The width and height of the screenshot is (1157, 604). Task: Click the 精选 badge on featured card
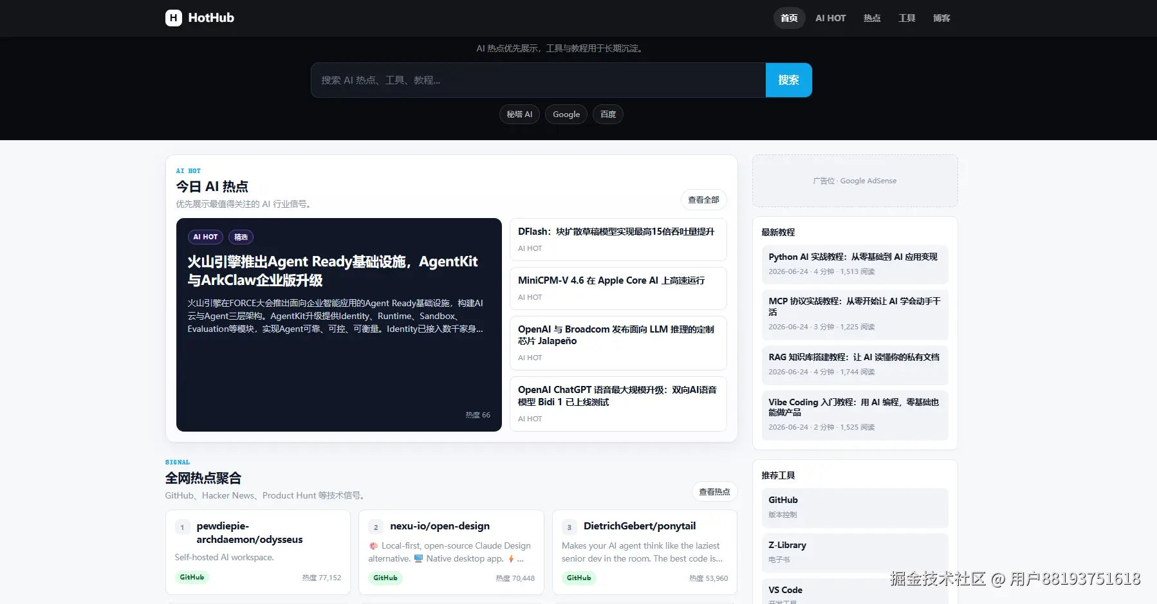point(241,237)
